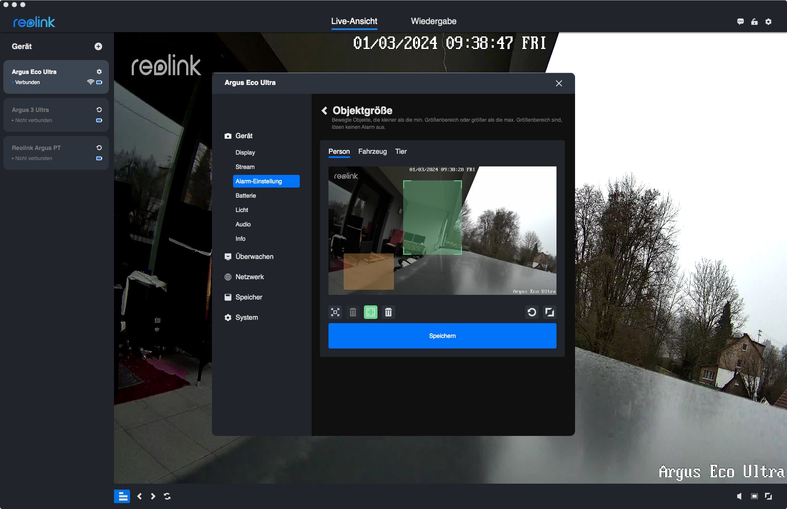Click the add device plus icon
The height and width of the screenshot is (509, 787).
(x=98, y=46)
